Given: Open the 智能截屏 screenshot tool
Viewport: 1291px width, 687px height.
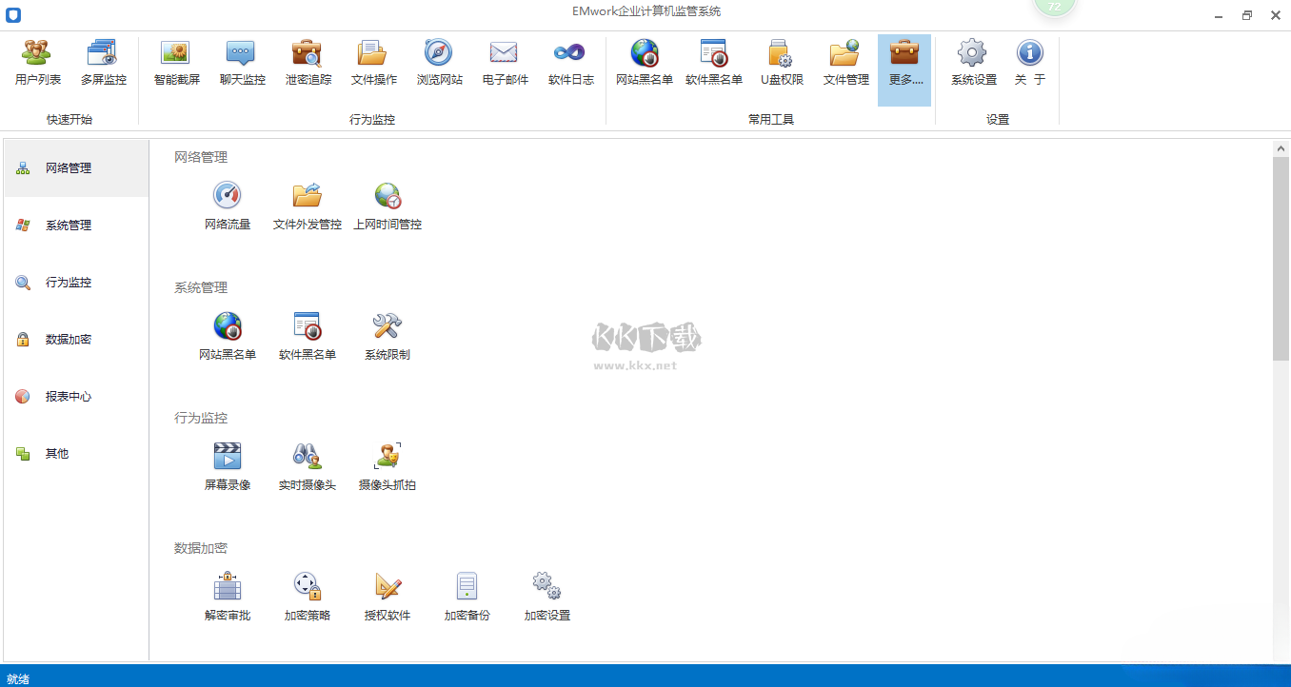Looking at the screenshot, I should click(176, 64).
